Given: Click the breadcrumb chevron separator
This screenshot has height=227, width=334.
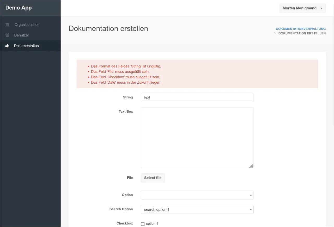Looking at the screenshot, I should click(275, 33).
